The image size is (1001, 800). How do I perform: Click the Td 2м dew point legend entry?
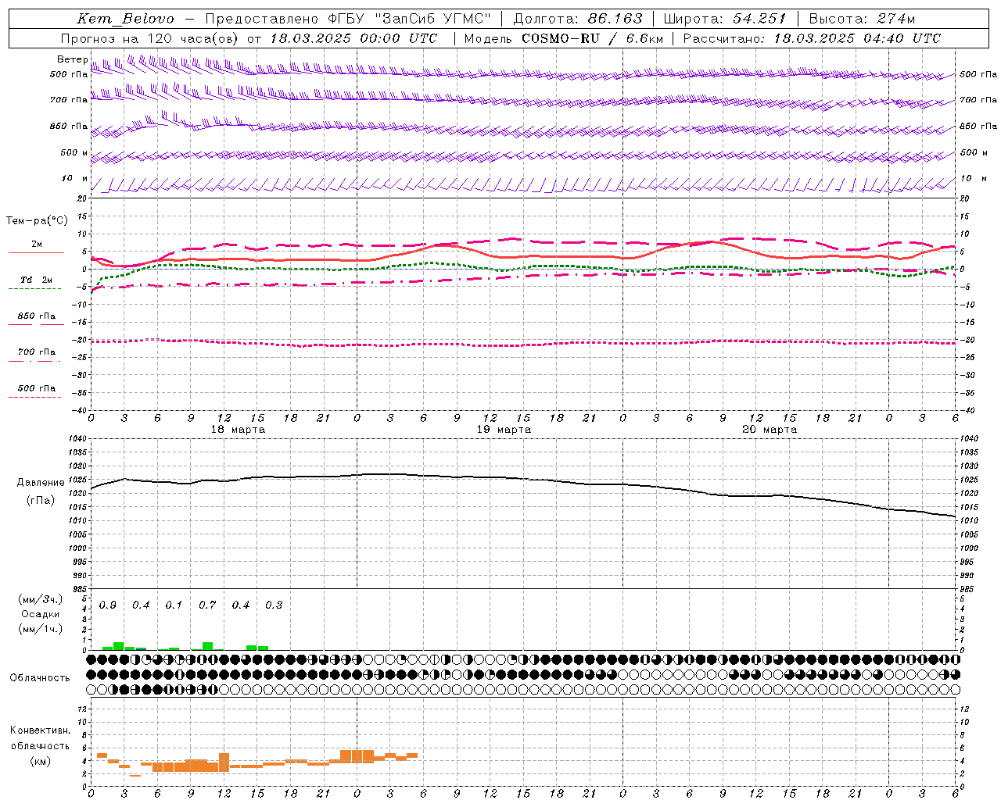pyautogui.click(x=36, y=280)
